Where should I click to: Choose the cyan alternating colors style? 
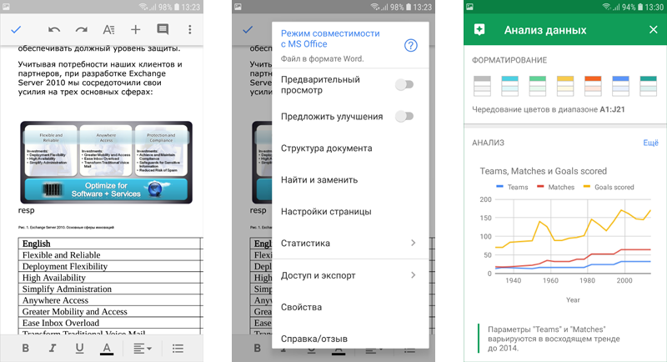[x=509, y=86]
